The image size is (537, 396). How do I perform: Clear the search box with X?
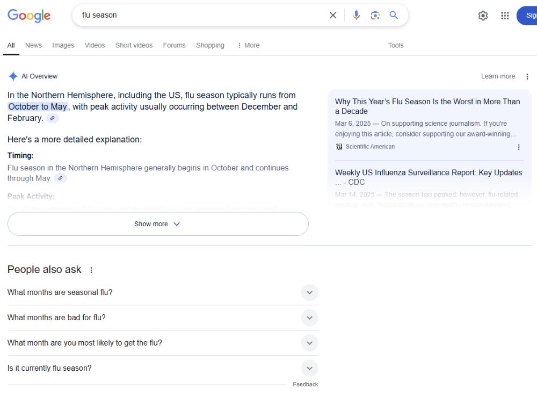(332, 15)
